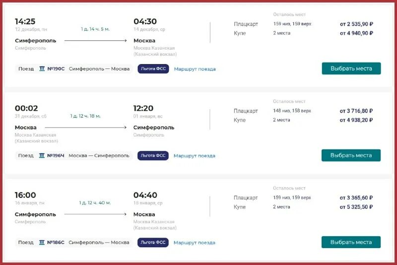This screenshot has width=397, height=265.
Task: Click Льгота ФСС badge on Москва — Симферополь train
Action: pos(153,156)
